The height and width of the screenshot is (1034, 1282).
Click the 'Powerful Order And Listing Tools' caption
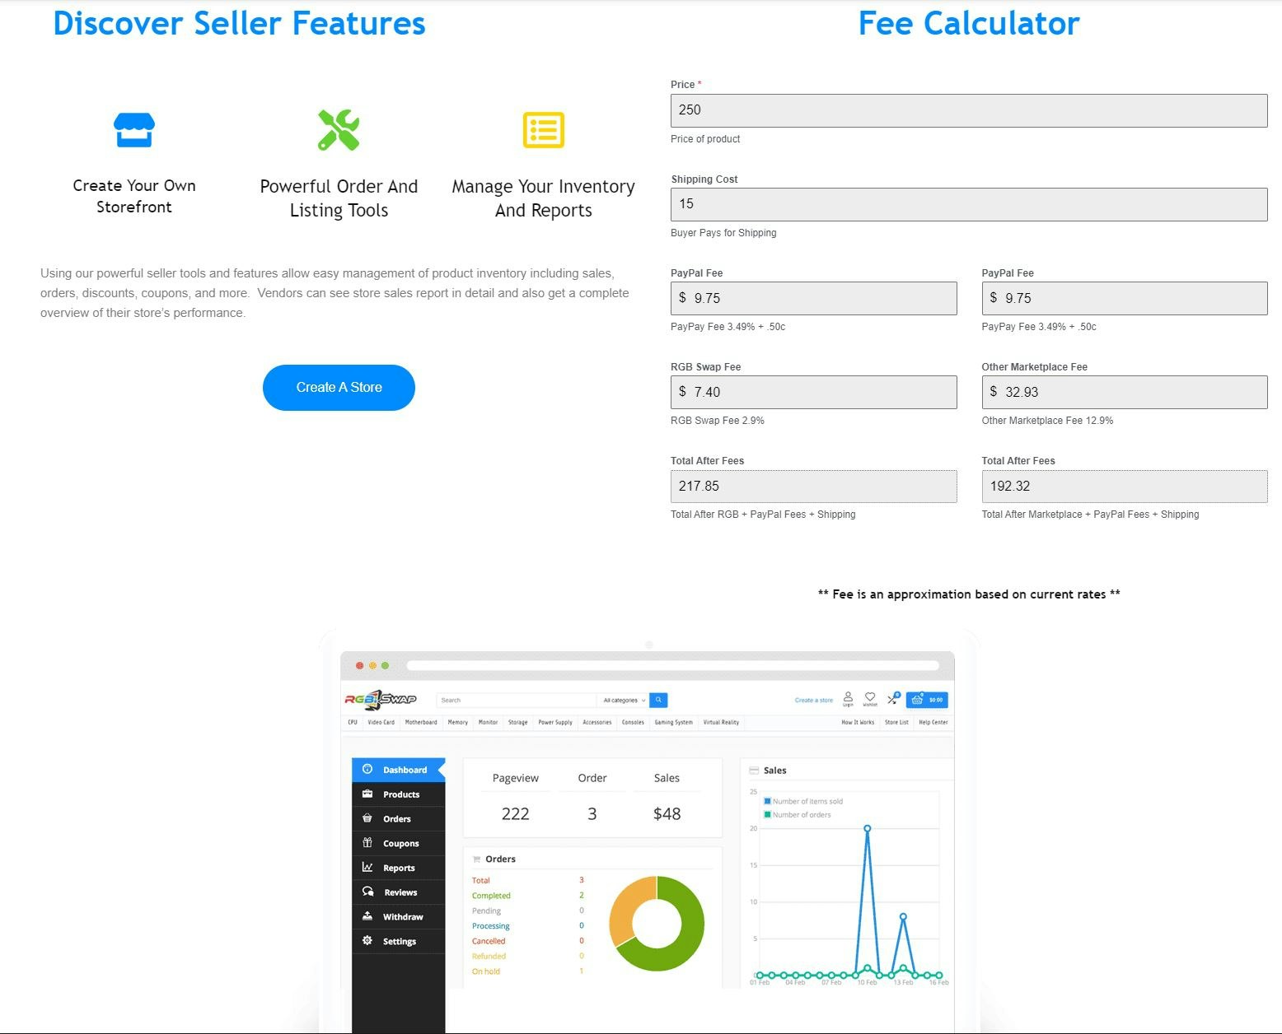click(x=339, y=198)
